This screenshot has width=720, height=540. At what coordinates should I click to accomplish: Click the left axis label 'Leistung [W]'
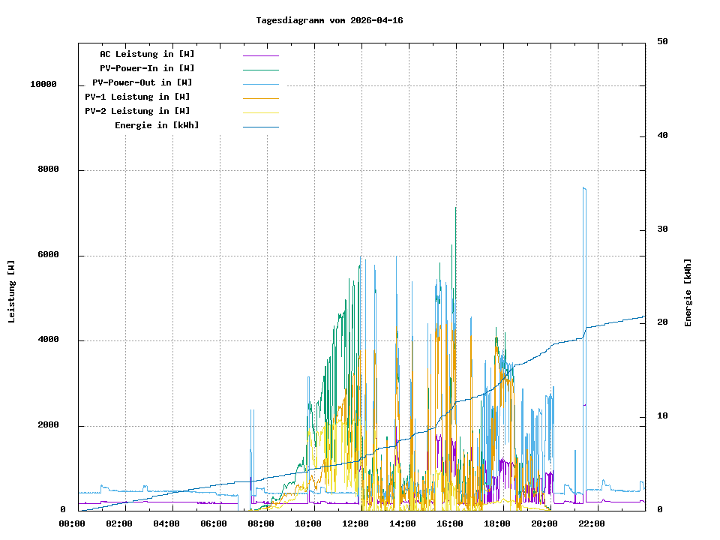tap(12, 292)
